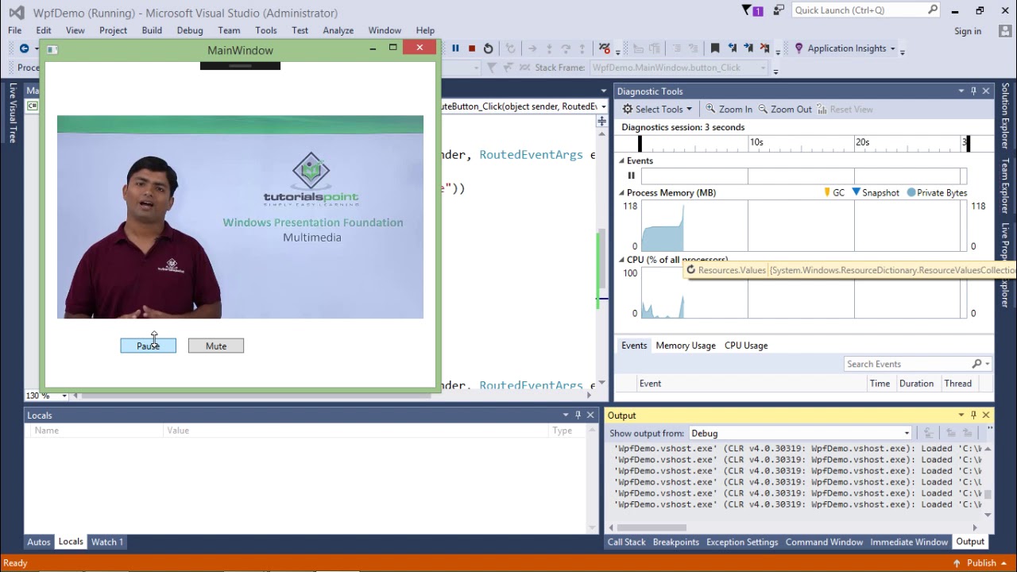The width and height of the screenshot is (1017, 572).
Task: Open the Exception Settings tab
Action: [x=742, y=542]
